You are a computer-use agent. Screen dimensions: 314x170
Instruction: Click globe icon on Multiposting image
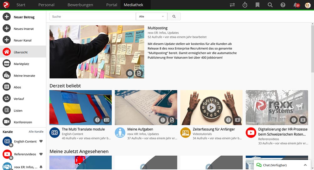(x=130, y=73)
